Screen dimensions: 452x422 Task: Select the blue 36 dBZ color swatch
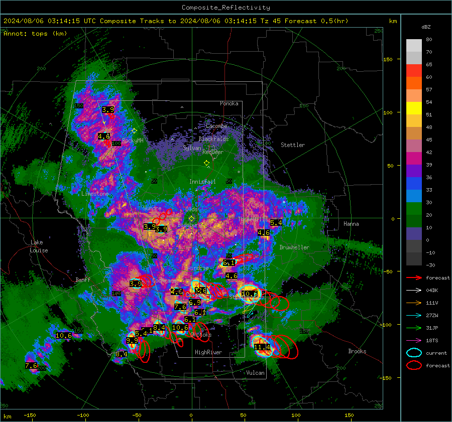414,184
